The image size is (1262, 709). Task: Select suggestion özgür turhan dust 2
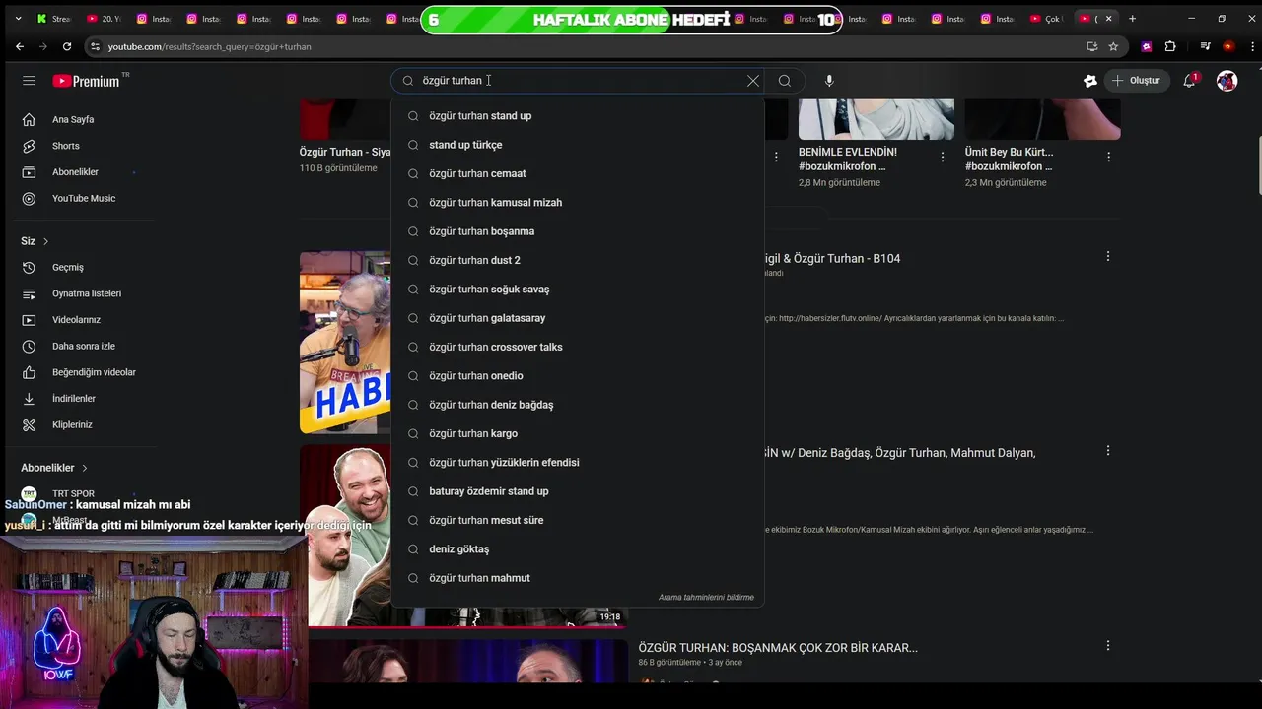577,260
